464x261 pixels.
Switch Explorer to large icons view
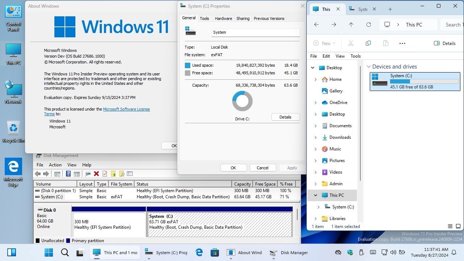pyautogui.click(x=458, y=226)
